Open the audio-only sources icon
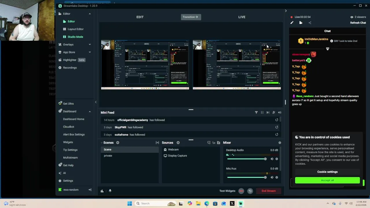Viewport: 370px width, 208px height. (x=214, y=143)
